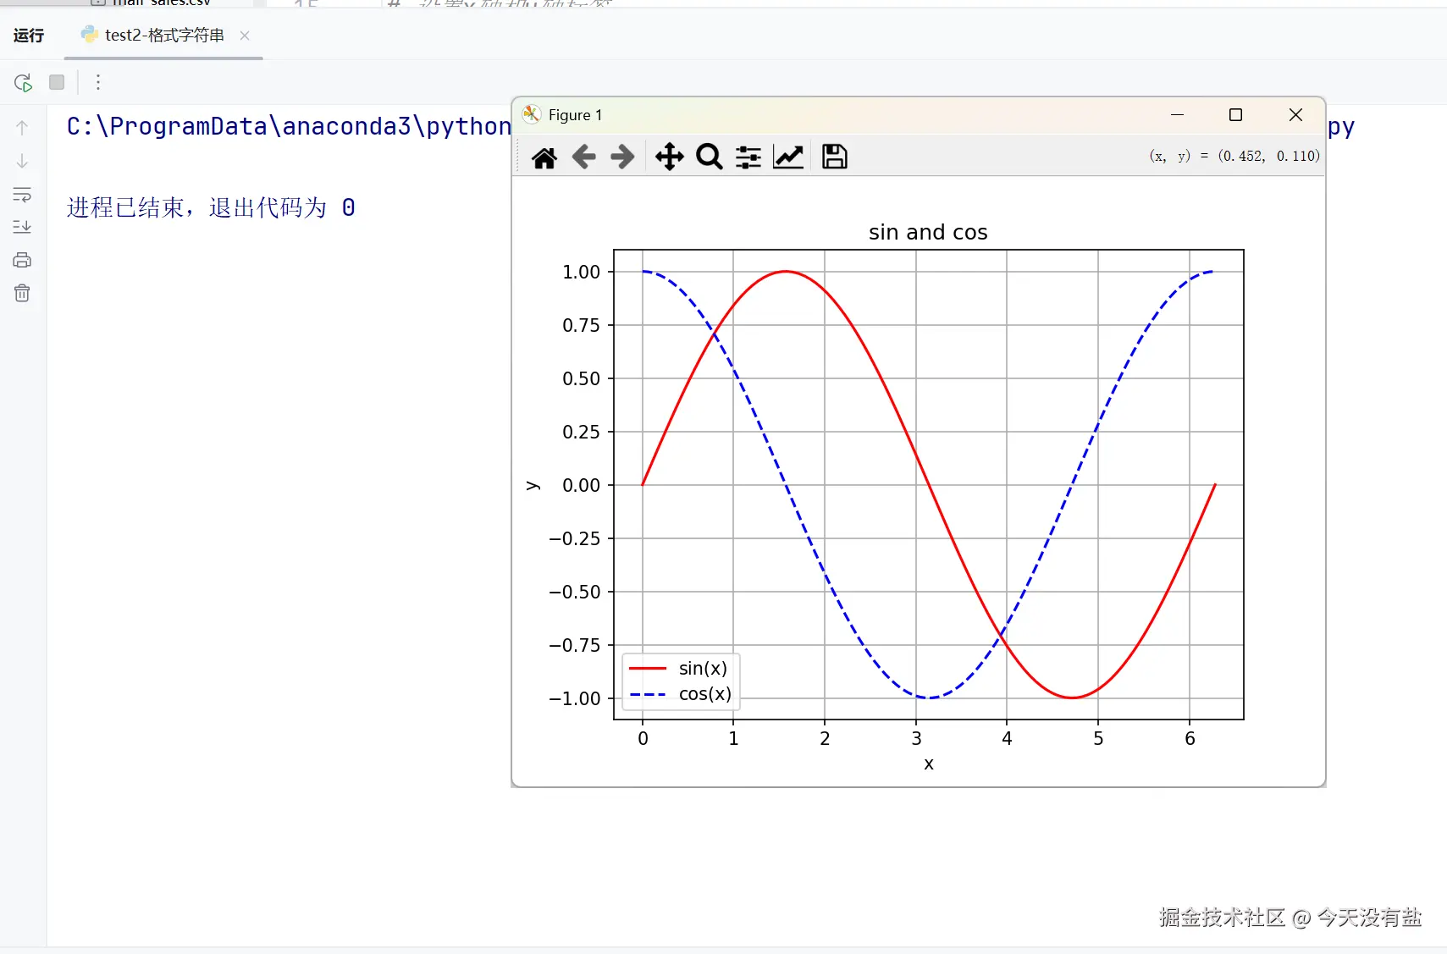The width and height of the screenshot is (1447, 954).
Task: Click the cursor coordinates readout in toolbar
Action: pos(1234,156)
